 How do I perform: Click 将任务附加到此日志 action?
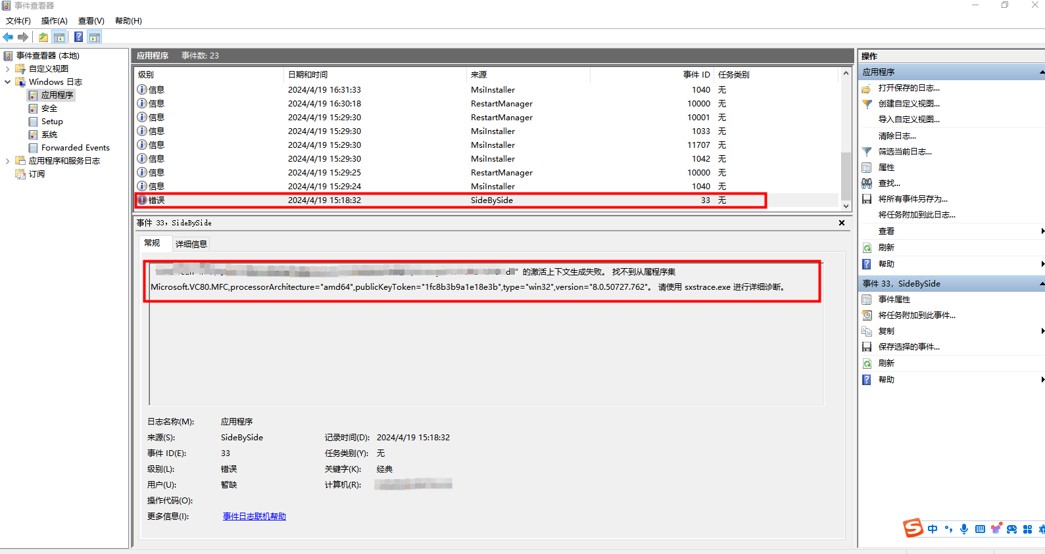pyautogui.click(x=917, y=214)
